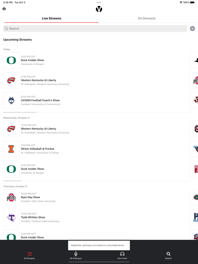Image resolution: width=198 pixels, height=264 pixels.
Task: Tap the Varsity Network logo
Action: [99, 9]
